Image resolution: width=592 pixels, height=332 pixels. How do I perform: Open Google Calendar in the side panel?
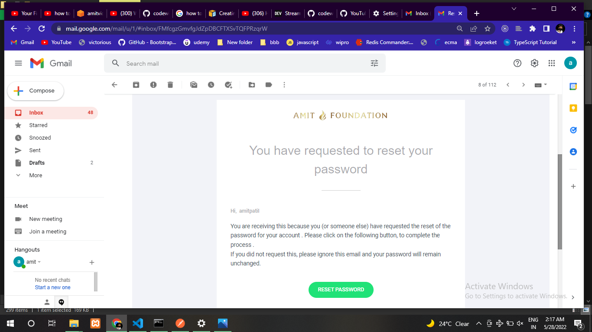click(573, 86)
